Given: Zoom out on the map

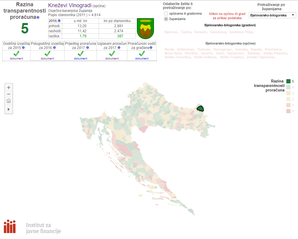Looking at the screenshot, I should point(9,94).
